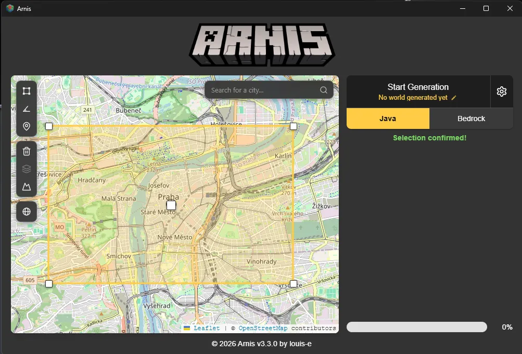
Task: Select the rectangle selection tool
Action: click(x=27, y=91)
